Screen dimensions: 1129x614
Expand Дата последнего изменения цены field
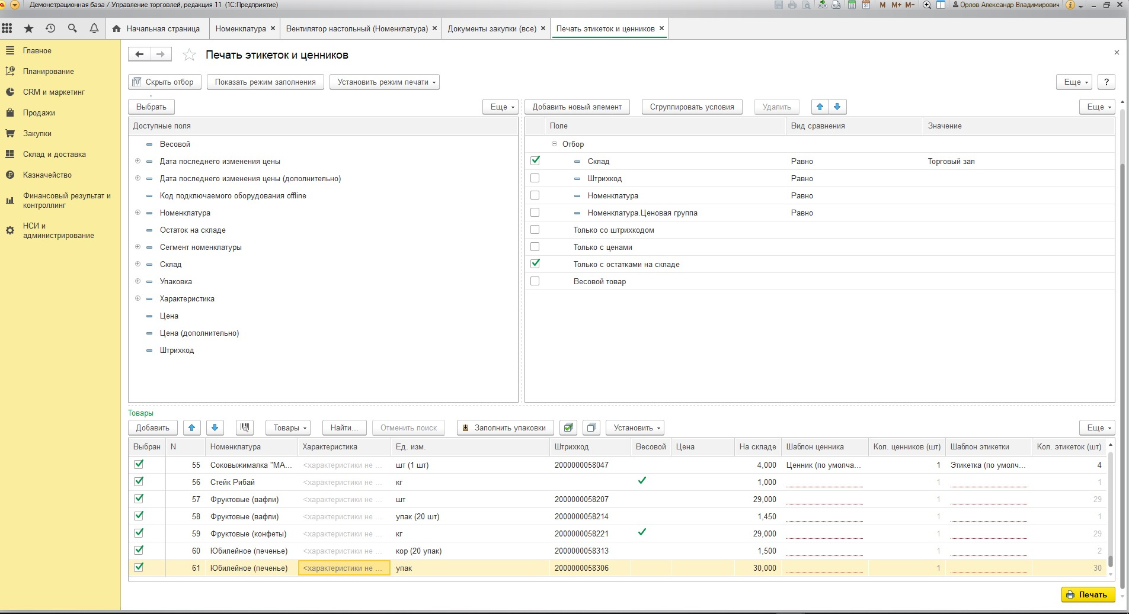137,161
